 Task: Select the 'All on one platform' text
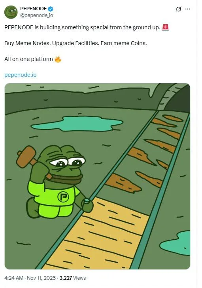tap(28, 59)
